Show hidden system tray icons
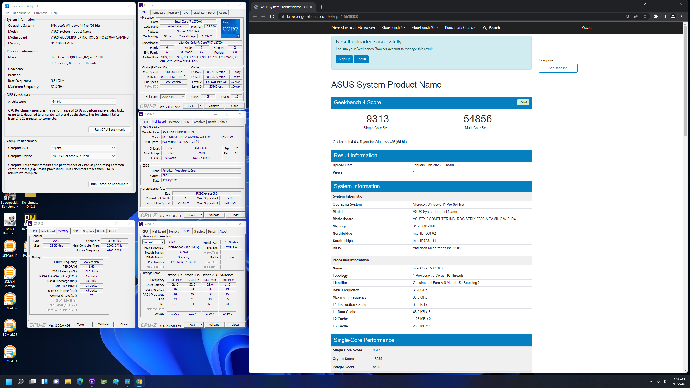The height and width of the screenshot is (388, 690). point(651,382)
